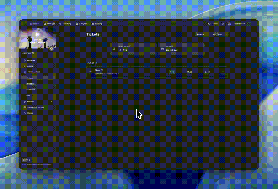Viewport: 278px width, 189px height.
Task: Go to My Page in top navigation
Action: click(x=49, y=24)
